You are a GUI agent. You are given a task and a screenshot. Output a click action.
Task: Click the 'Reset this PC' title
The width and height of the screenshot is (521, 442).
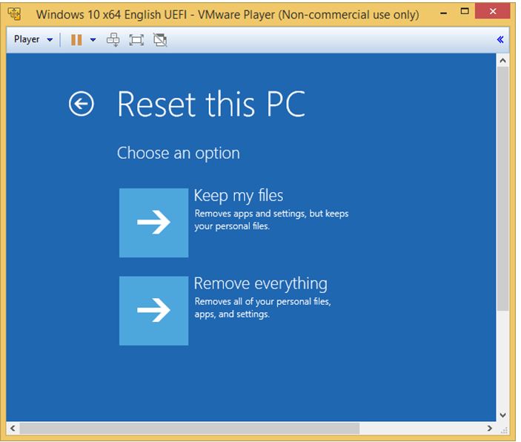211,104
